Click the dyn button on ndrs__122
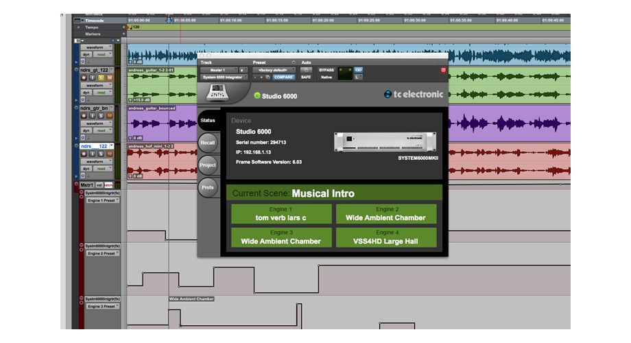Image resolution: width=631 pixels, height=343 pixels. point(86,169)
